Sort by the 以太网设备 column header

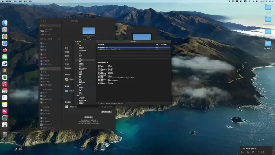point(101,45)
